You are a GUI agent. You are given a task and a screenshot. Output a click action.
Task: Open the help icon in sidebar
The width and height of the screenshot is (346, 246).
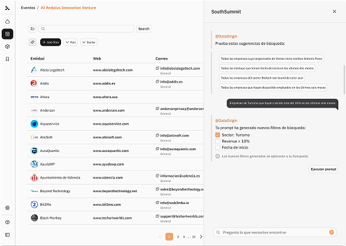(x=8, y=222)
